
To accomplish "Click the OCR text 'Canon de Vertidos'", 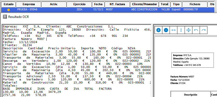I will point(22,64).
